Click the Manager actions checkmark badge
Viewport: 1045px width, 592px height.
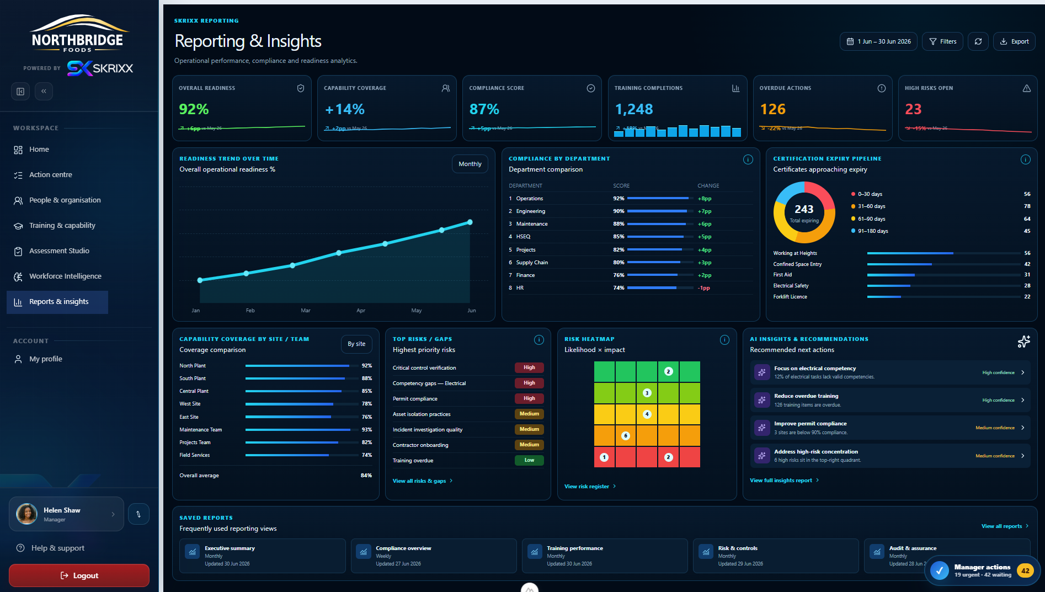coord(940,570)
